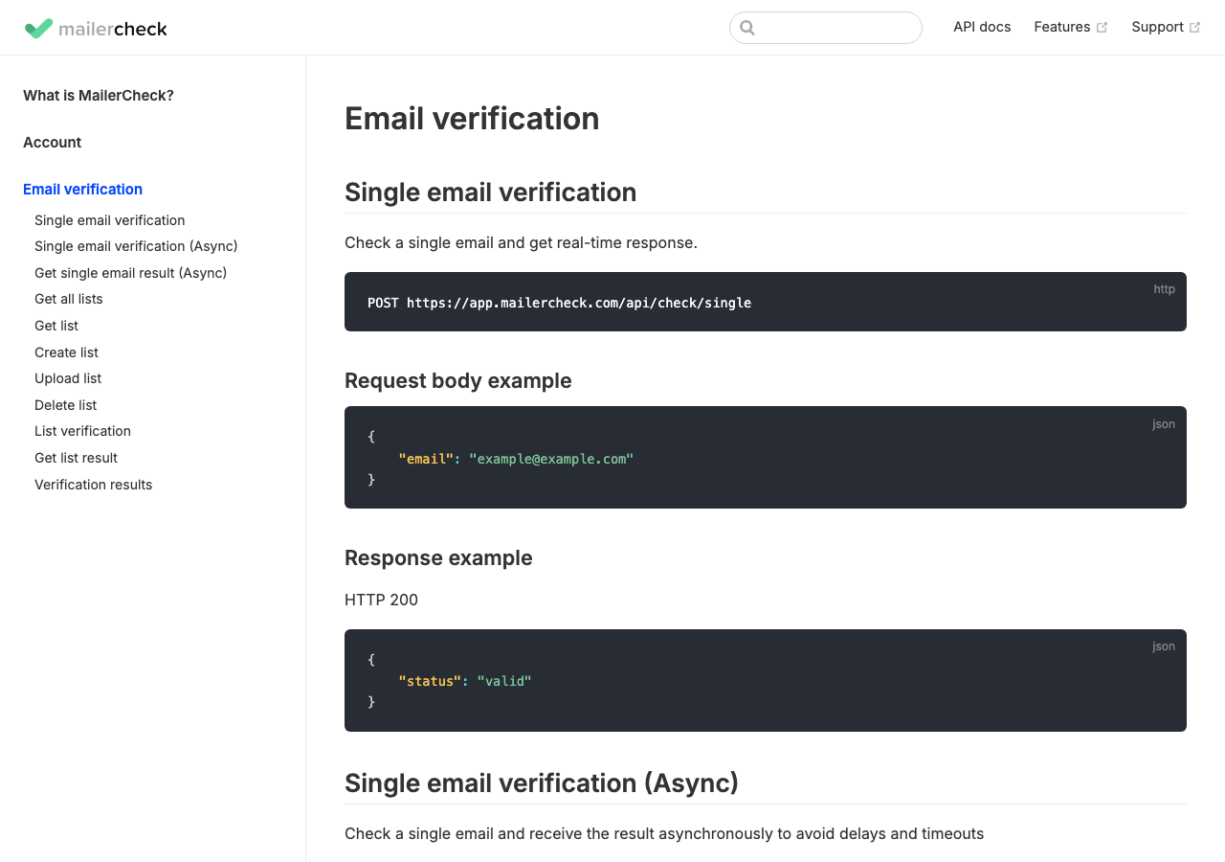1225x862 pixels.
Task: Click the Request body example heading
Action: 458,381
